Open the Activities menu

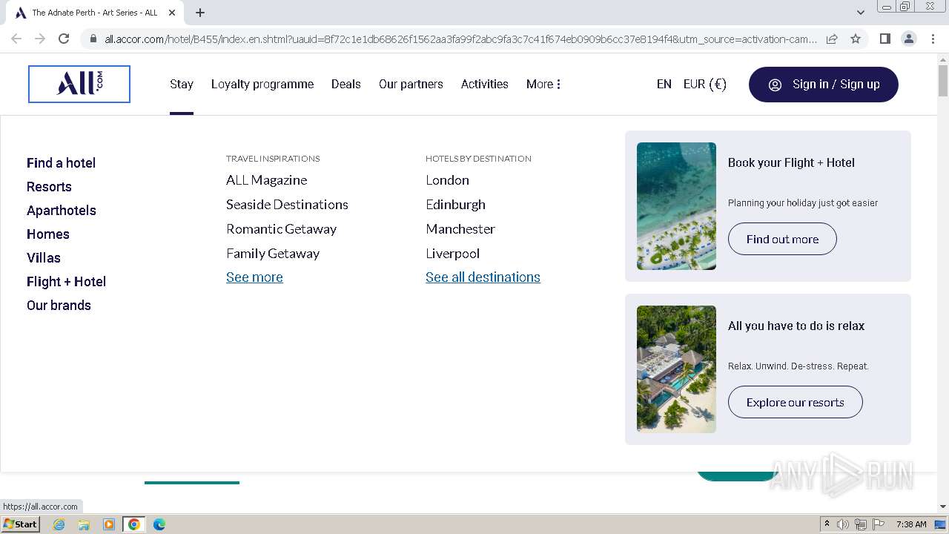tap(485, 84)
